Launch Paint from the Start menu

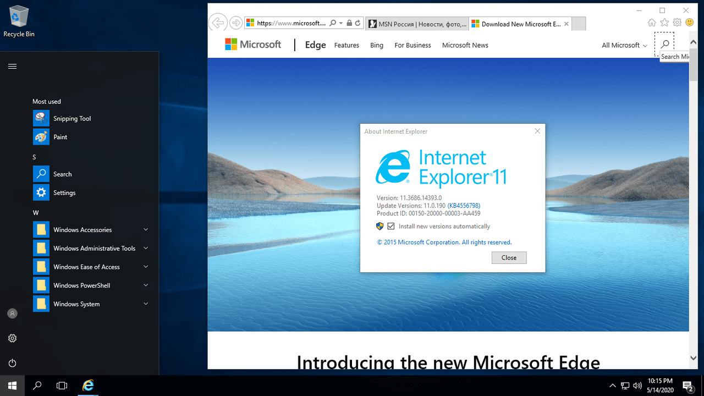click(x=91, y=137)
